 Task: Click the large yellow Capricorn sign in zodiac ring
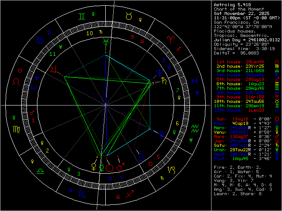pyautogui.click(x=171, y=170)
